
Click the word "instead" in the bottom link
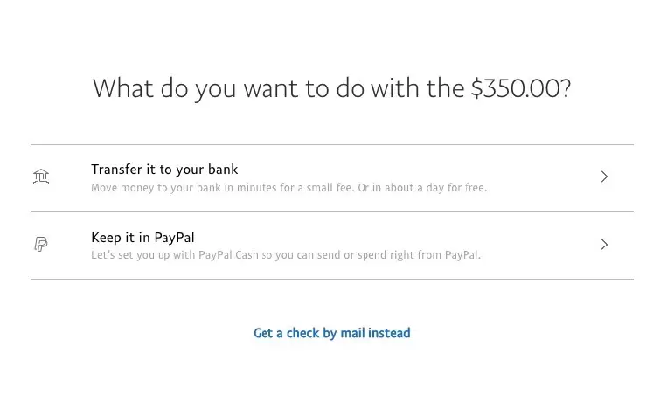coord(389,333)
